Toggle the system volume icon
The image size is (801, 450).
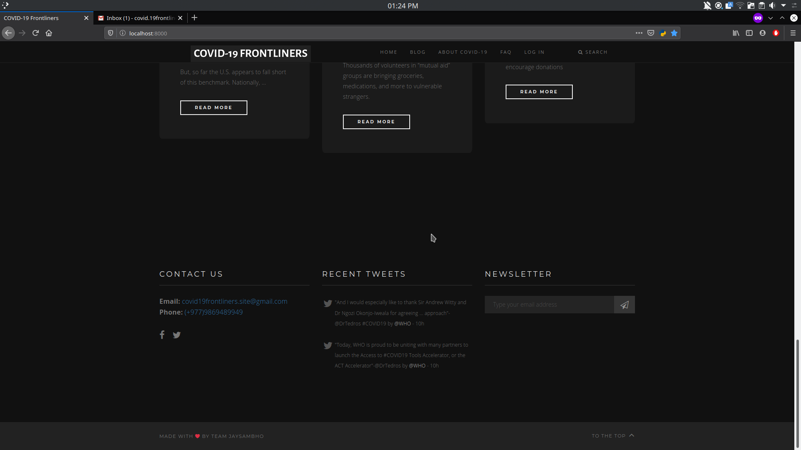(x=772, y=5)
